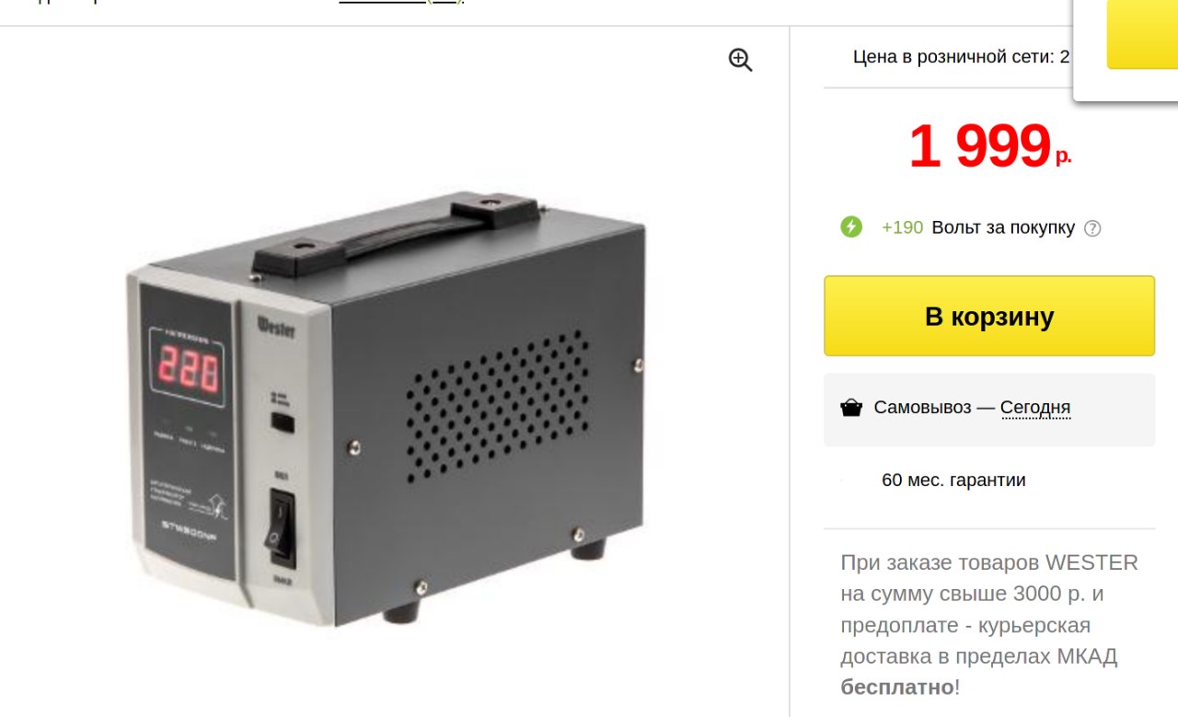Image resolution: width=1178 pixels, height=717 pixels.
Task: Click the Самовывоз pickup text
Action: point(922,408)
